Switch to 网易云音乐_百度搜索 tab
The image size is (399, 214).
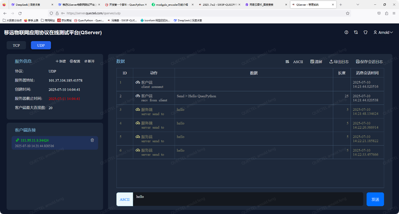[x=266, y=5]
